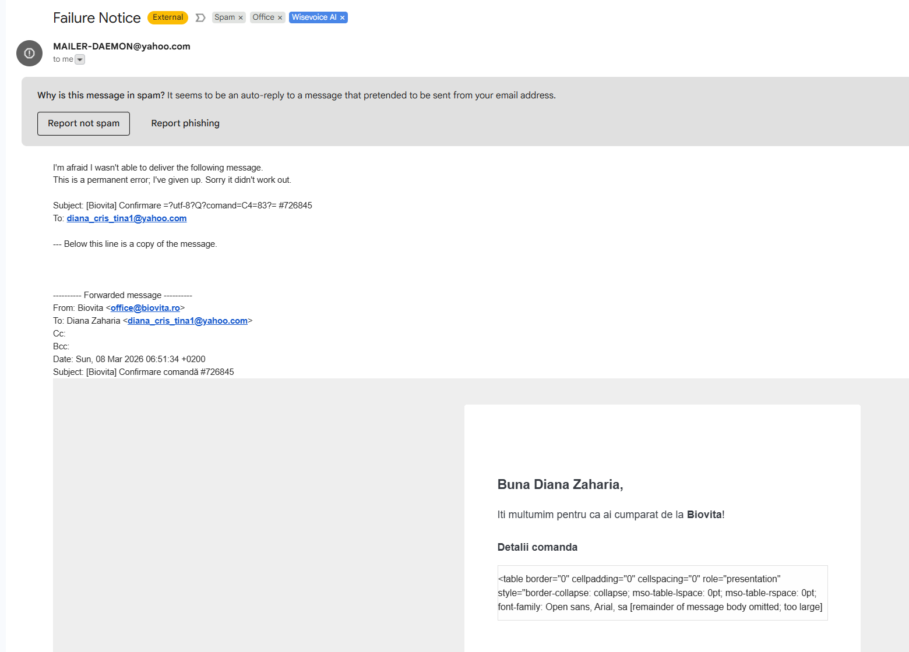Remove the Wisevoice AI label
The height and width of the screenshot is (652, 909).
tap(343, 18)
